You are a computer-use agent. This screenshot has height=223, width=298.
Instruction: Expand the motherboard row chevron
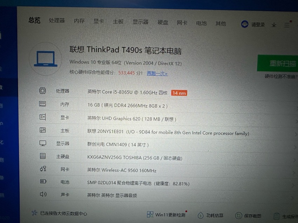pyautogui.click(x=296, y=134)
